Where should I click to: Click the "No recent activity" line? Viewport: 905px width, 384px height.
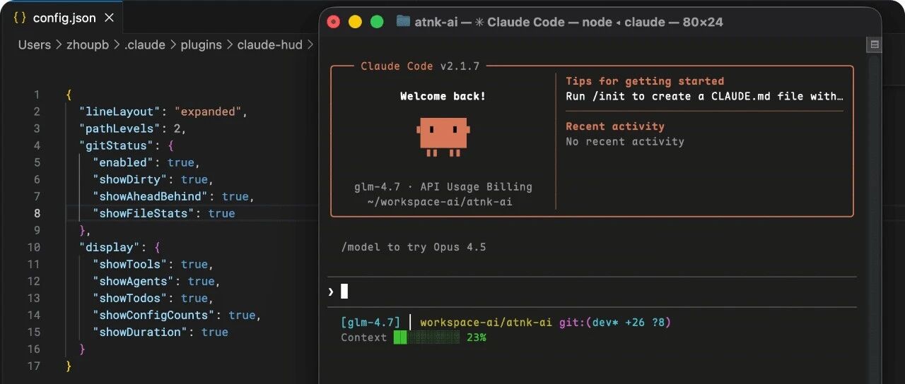click(625, 141)
